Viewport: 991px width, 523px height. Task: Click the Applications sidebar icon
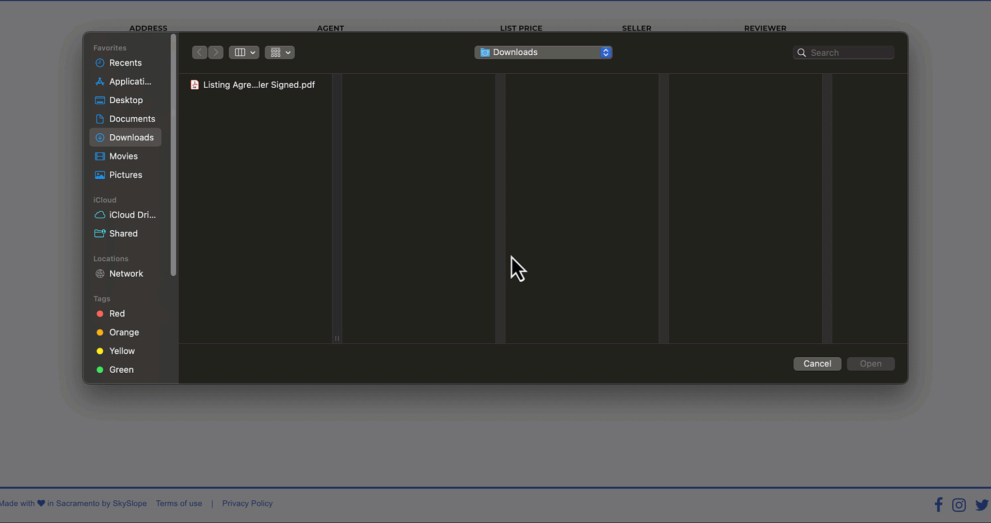(x=100, y=82)
